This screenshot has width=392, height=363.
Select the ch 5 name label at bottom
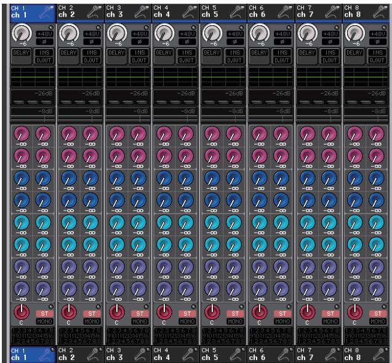pyautogui.click(x=210, y=357)
